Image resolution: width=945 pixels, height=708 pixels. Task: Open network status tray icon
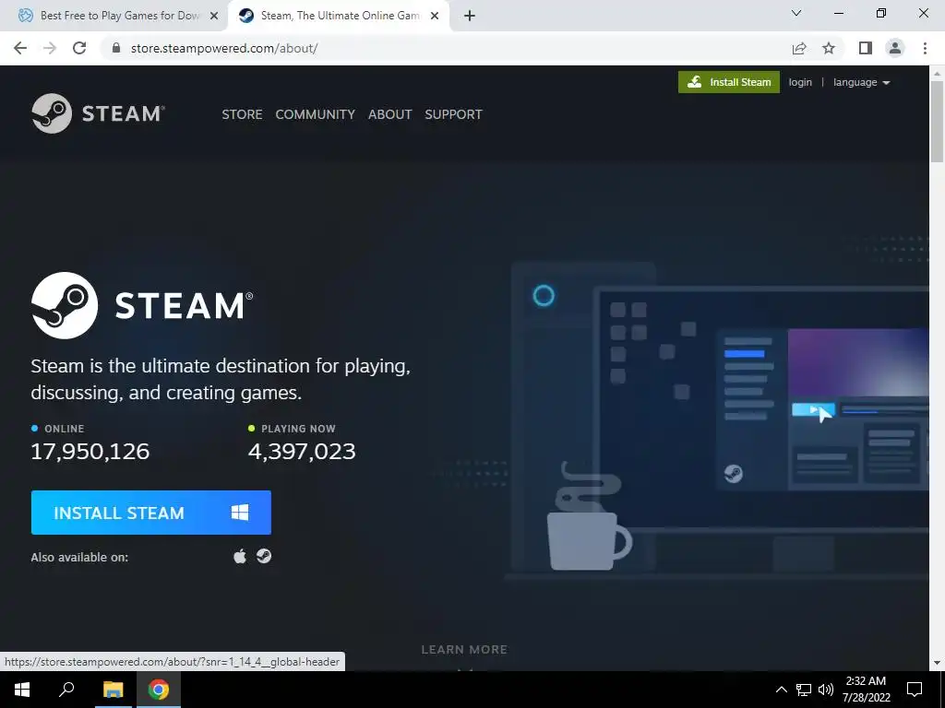(x=804, y=690)
